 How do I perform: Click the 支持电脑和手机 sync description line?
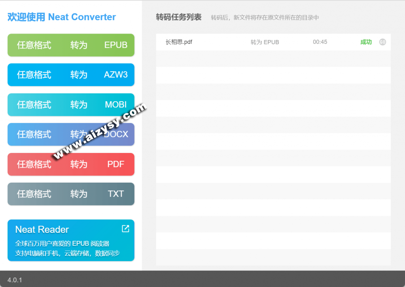coord(67,253)
